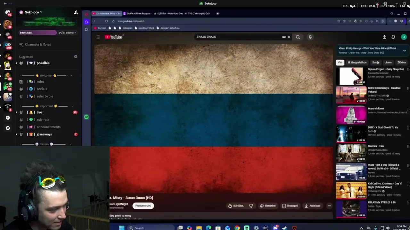This screenshot has height=230, width=410.
Task: Open YouTube notifications bell
Action: 393,37
